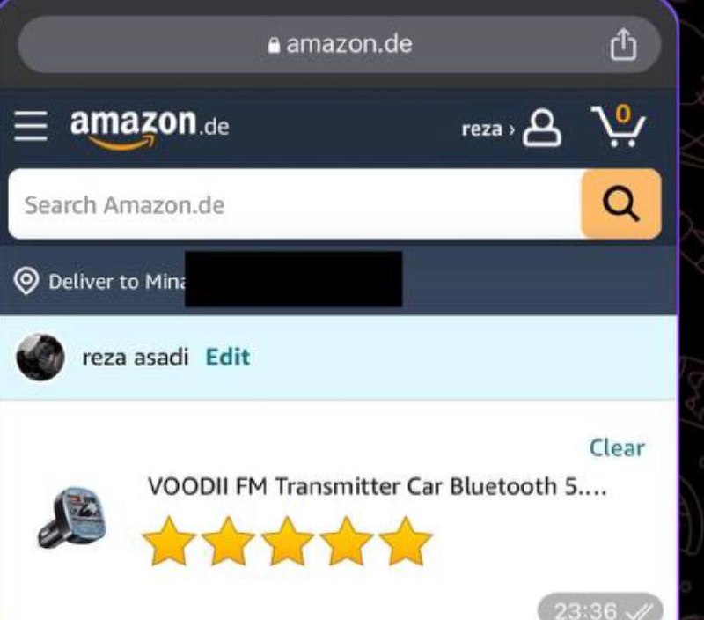Tap the share icon in address bar
Screen dimensions: 704x620
click(x=623, y=44)
